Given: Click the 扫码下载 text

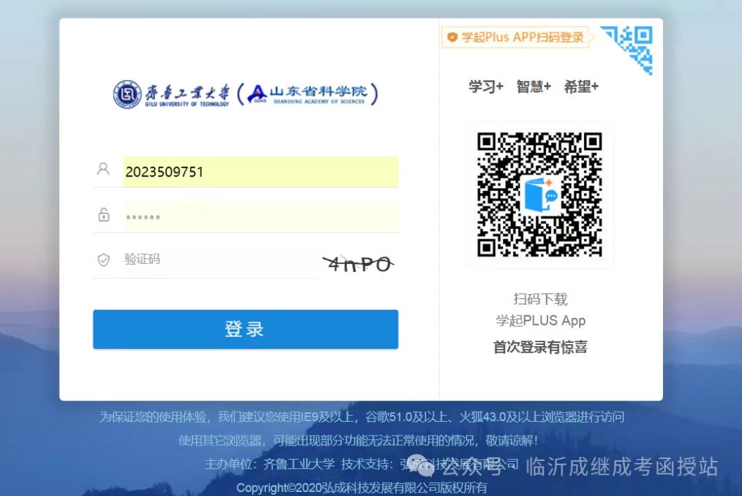Looking at the screenshot, I should pos(540,299).
